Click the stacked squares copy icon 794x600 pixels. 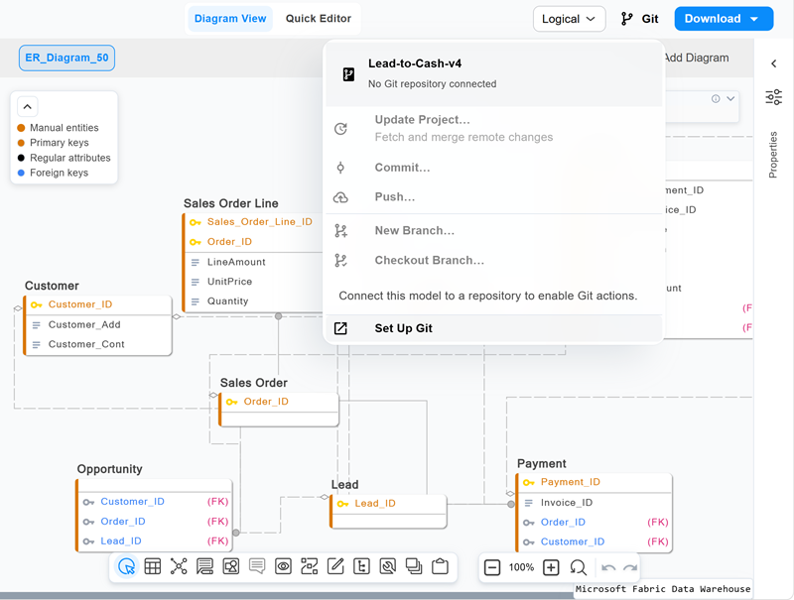[414, 566]
